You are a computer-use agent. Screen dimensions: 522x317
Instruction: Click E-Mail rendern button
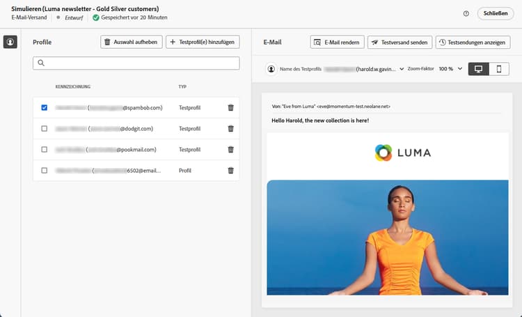[338, 42]
